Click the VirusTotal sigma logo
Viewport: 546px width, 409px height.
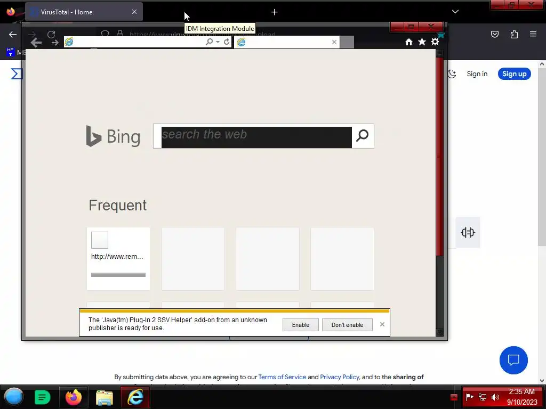(x=17, y=73)
